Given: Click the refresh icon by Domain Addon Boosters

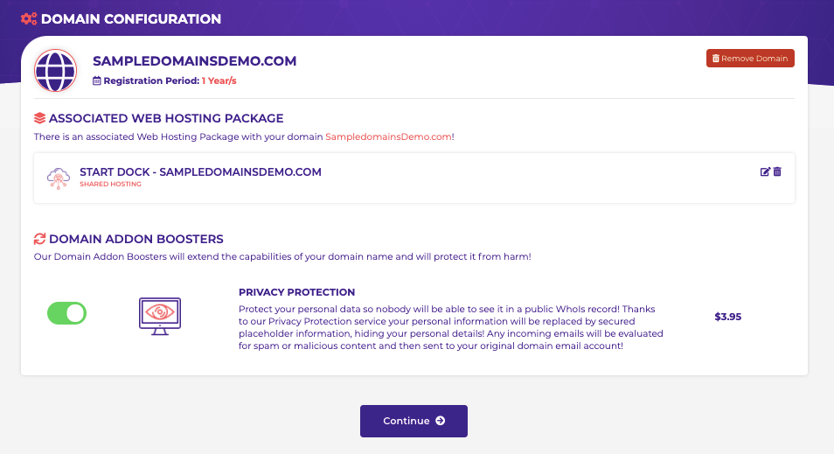Looking at the screenshot, I should 40,239.
